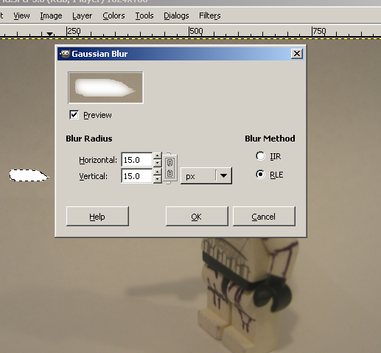The height and width of the screenshot is (353, 381).
Task: Open Help for Gaussian Blur
Action: 97,217
